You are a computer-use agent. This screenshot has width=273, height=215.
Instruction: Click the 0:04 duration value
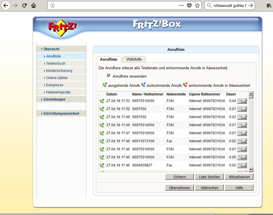tap(233, 101)
